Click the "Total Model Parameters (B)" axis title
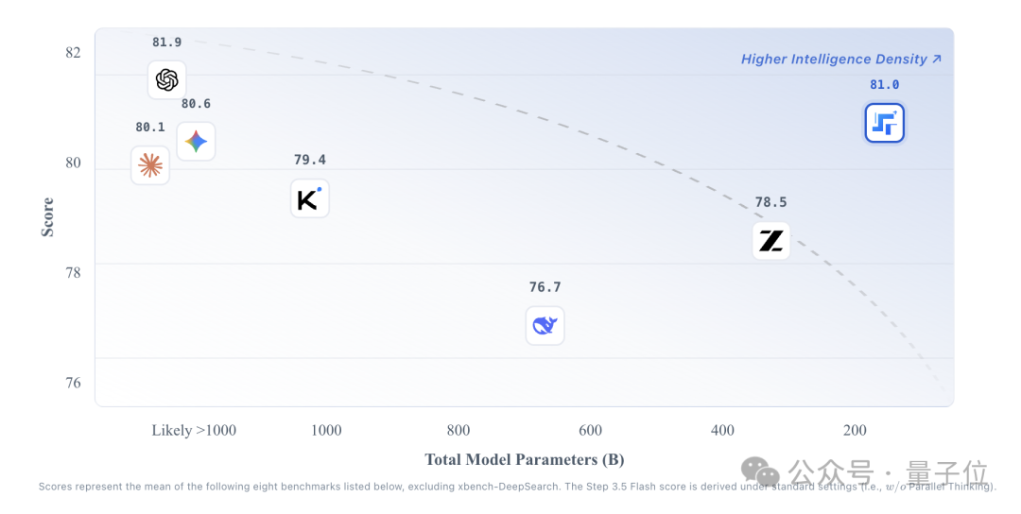 click(x=525, y=460)
